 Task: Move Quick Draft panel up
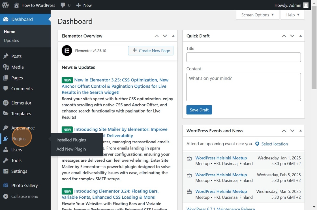click(x=284, y=36)
